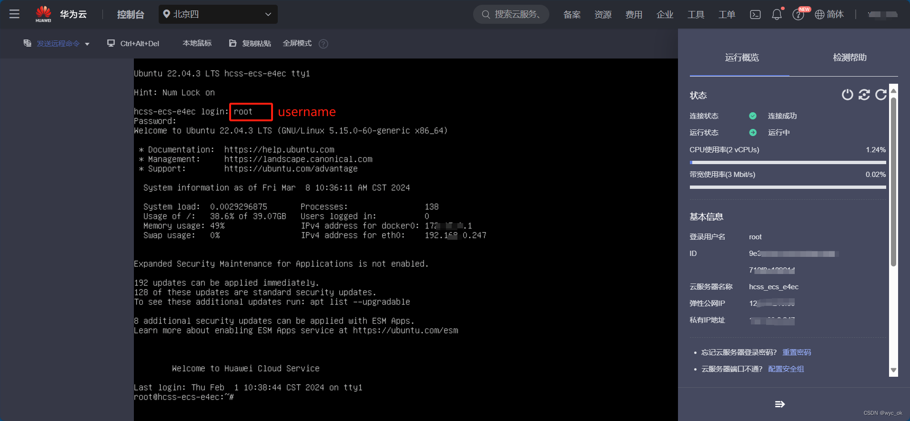
Task: Click the CPU使用率 progress bar
Action: point(788,163)
